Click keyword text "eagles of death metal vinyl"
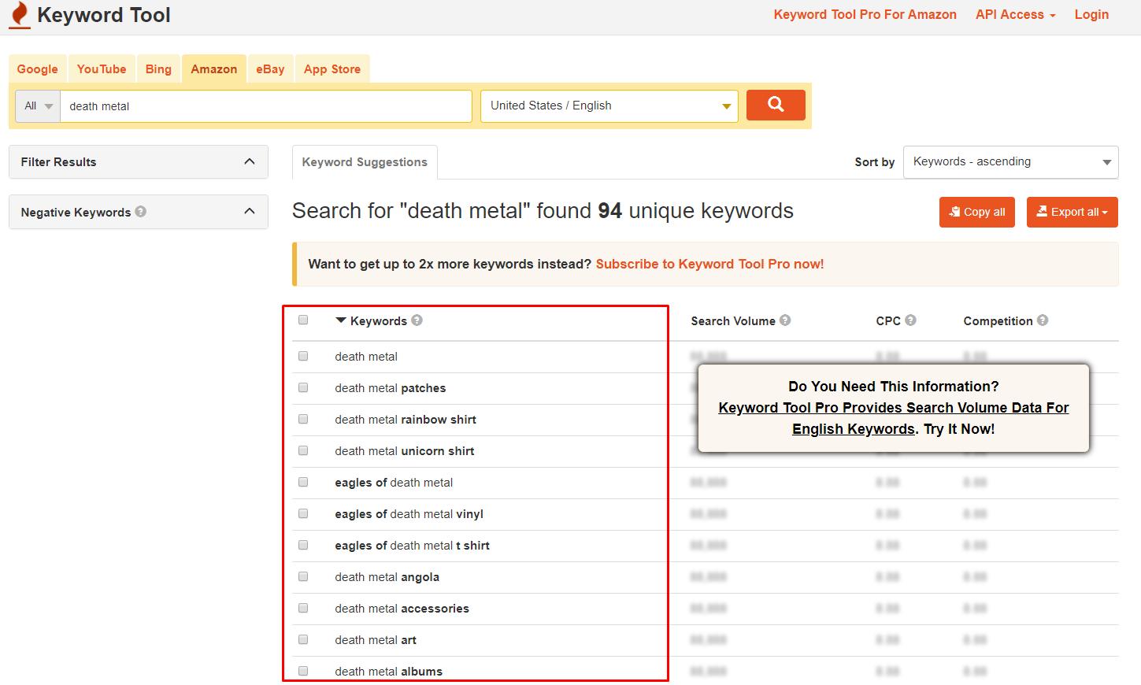 pos(409,514)
